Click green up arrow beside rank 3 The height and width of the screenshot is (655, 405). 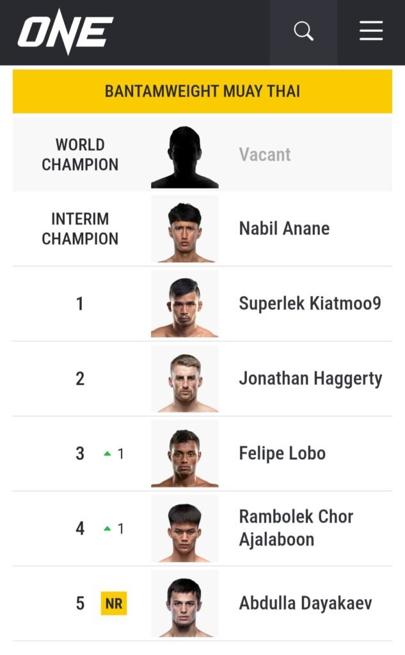pos(107,454)
